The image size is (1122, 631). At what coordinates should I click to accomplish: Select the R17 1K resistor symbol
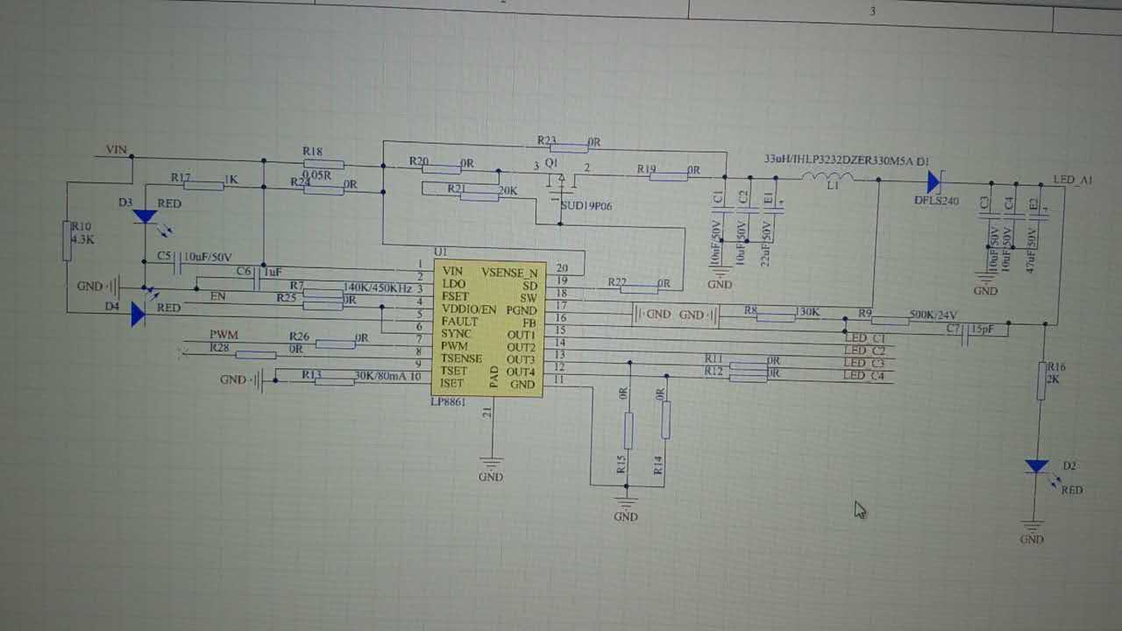[x=204, y=186]
